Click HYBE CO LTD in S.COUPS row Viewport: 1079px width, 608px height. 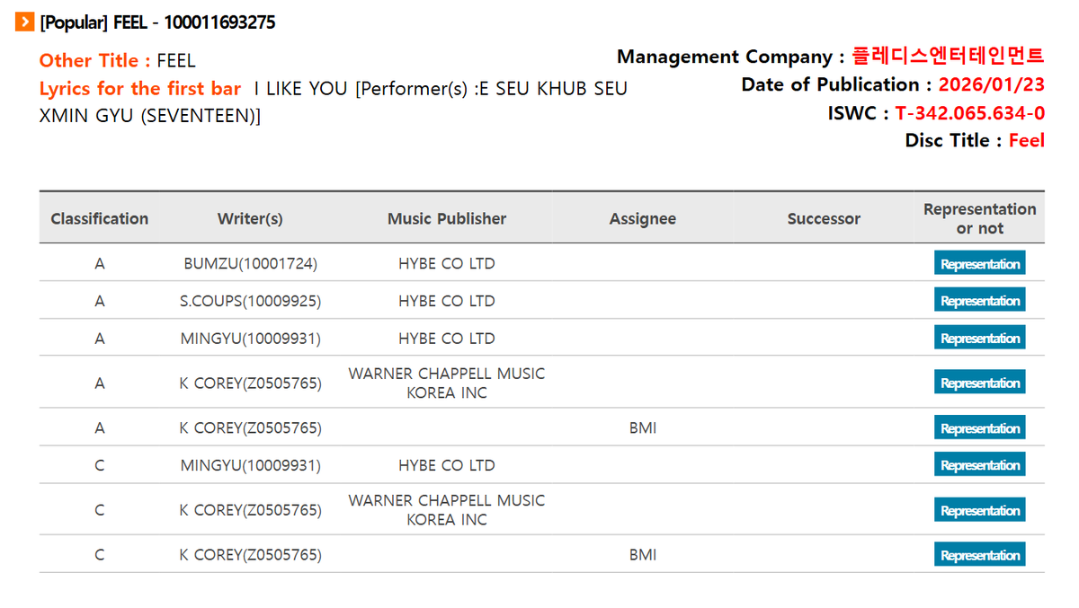coord(447,301)
